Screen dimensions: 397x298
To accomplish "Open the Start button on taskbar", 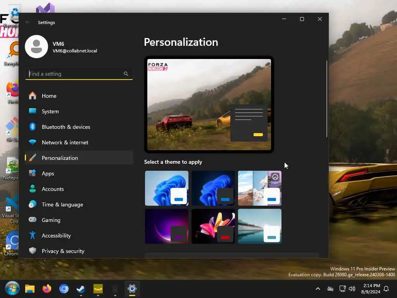I will pos(12,288).
